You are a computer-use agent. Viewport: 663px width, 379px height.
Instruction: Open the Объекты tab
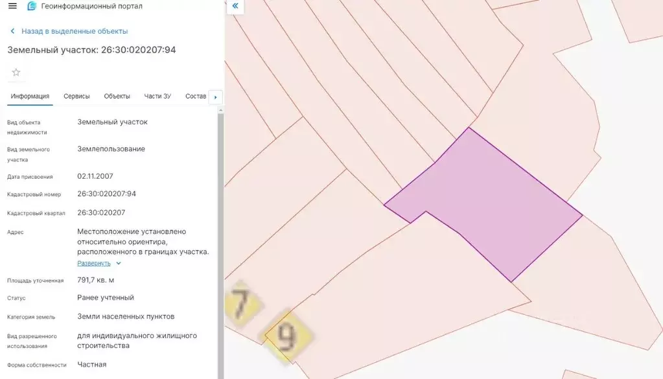pos(117,97)
